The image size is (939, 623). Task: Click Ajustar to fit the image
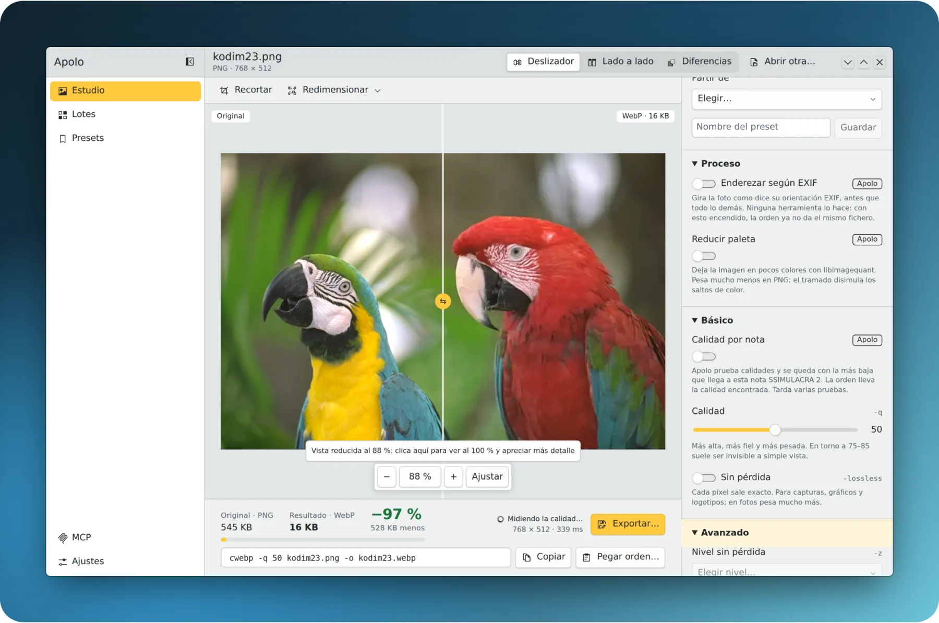click(x=487, y=477)
